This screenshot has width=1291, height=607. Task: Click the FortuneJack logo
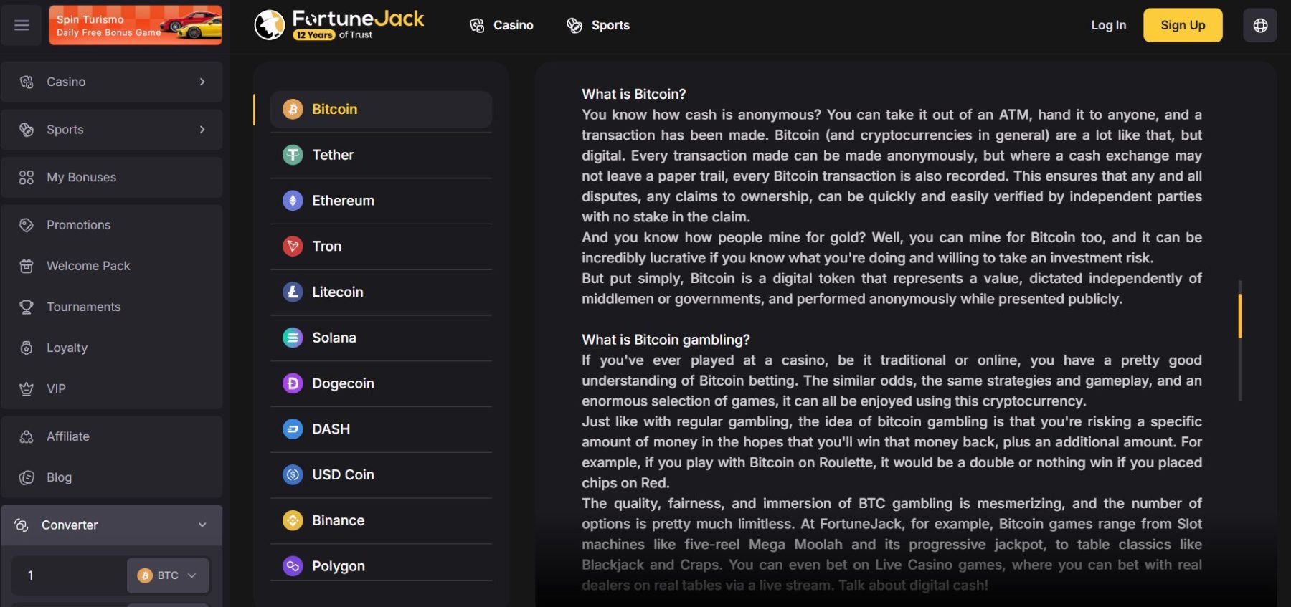point(339,25)
